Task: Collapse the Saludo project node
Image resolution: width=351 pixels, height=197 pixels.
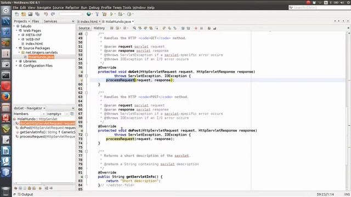Action: click(14, 26)
